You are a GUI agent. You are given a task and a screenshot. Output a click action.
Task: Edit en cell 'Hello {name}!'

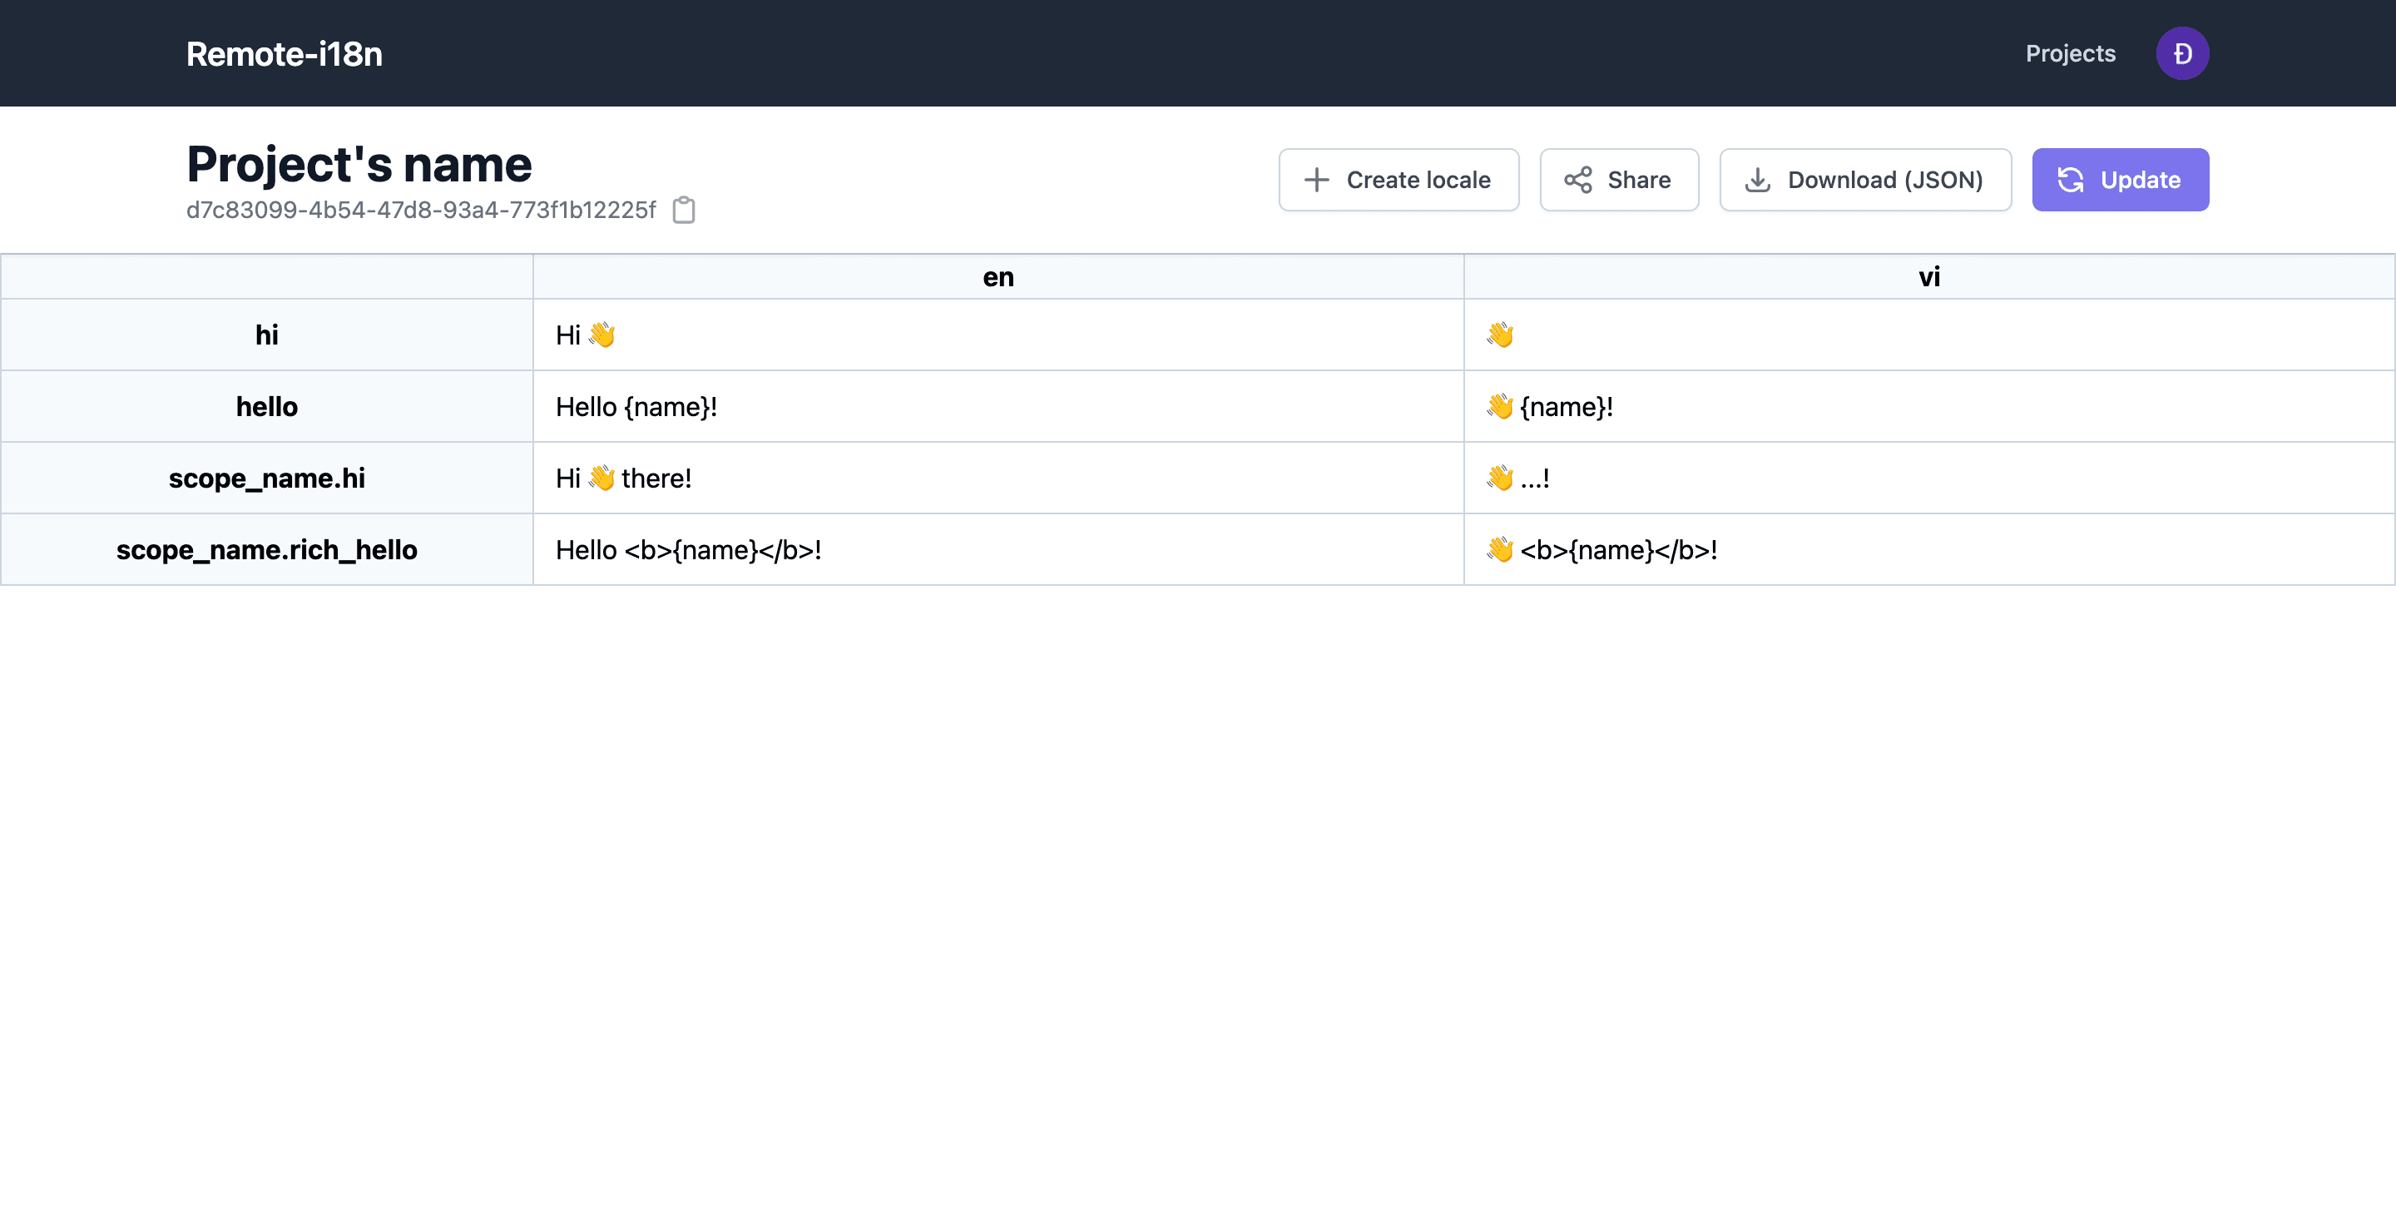(x=998, y=406)
